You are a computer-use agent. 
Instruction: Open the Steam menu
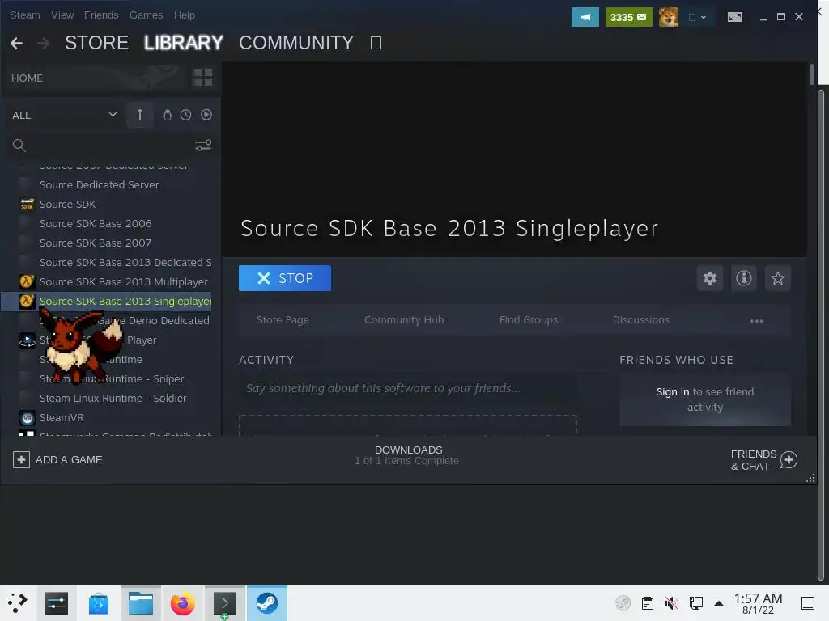[x=25, y=15]
